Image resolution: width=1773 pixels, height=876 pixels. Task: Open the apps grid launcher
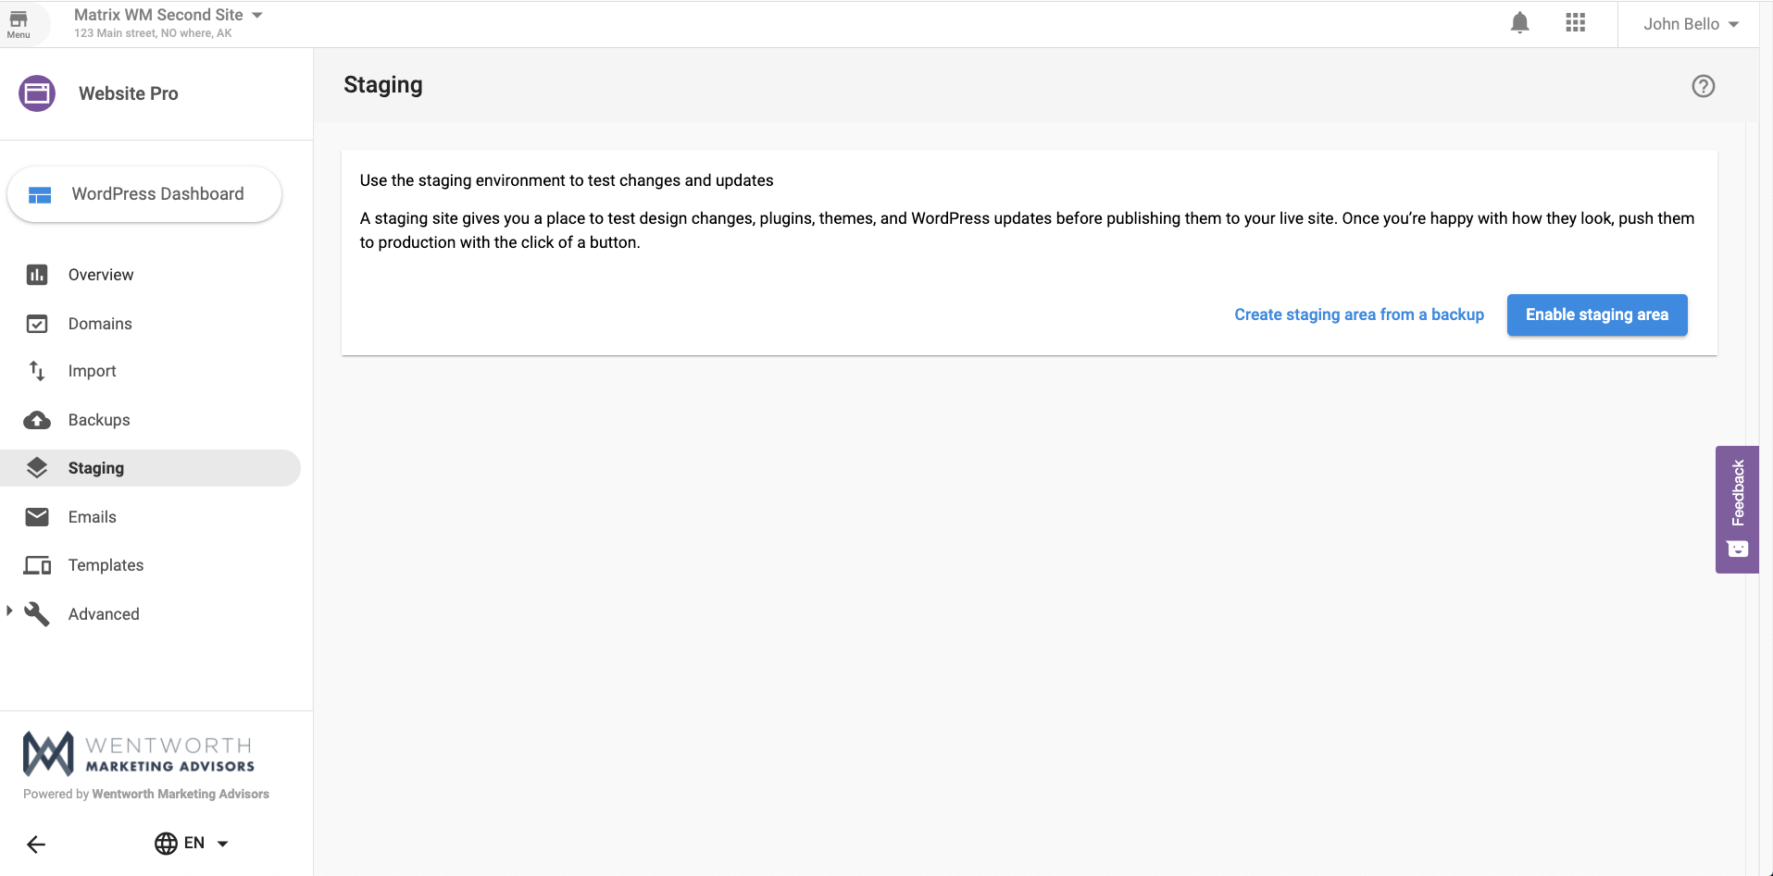[1575, 23]
